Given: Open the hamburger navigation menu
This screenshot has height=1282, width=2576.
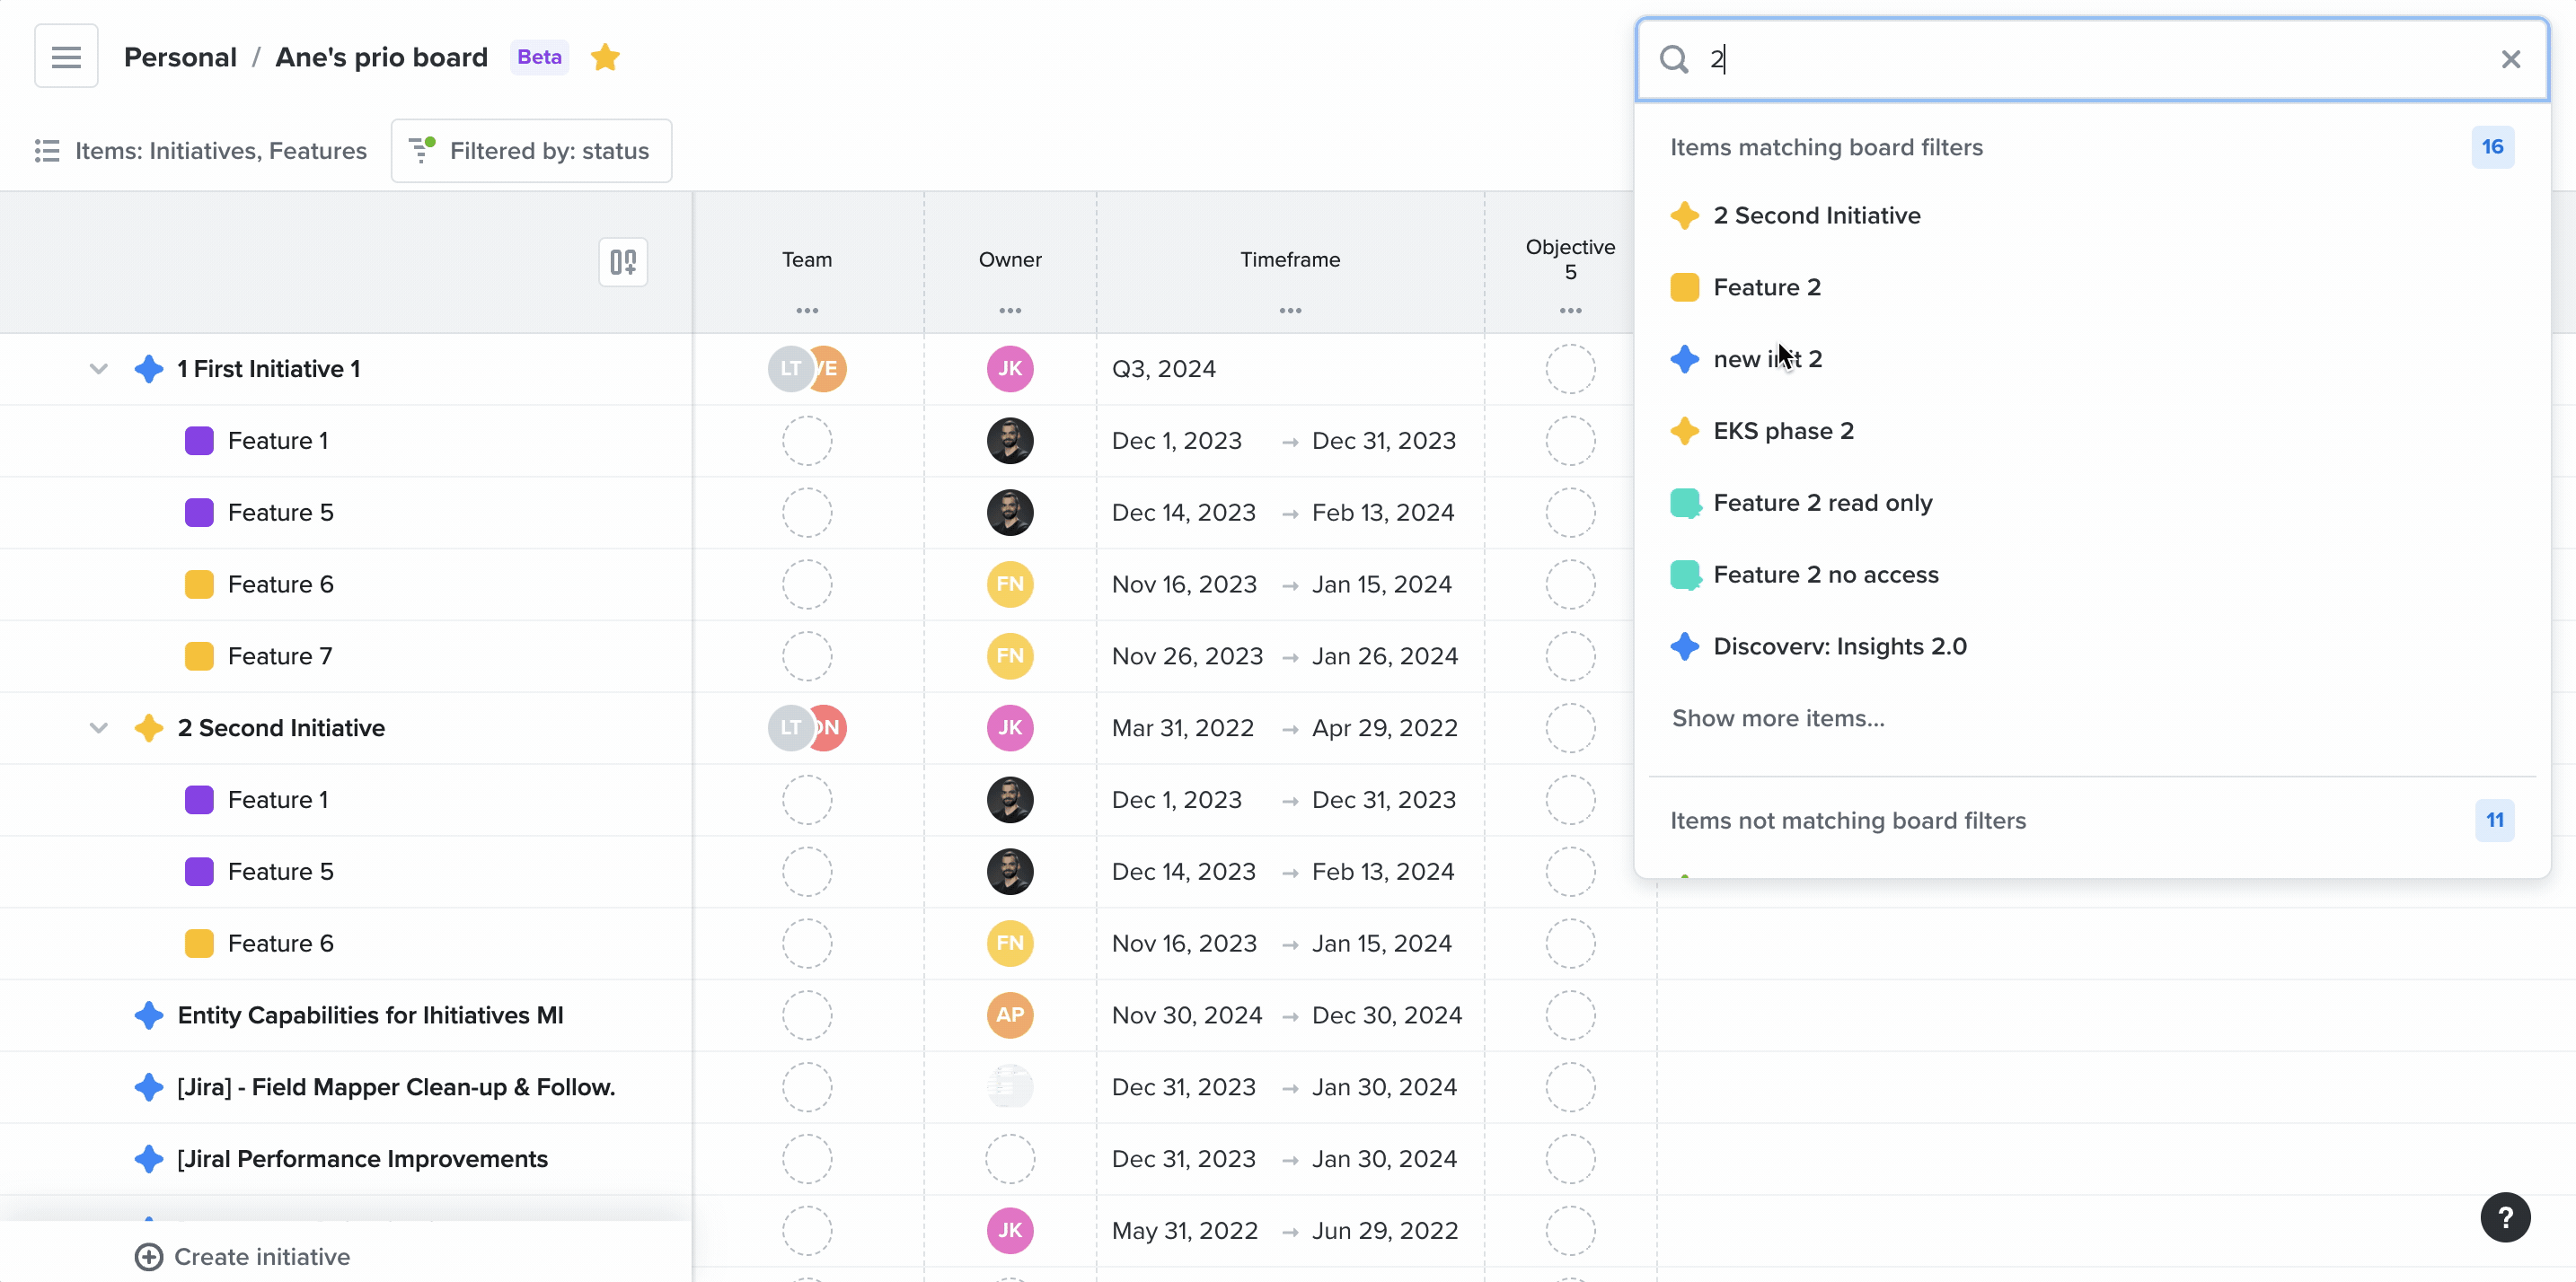Looking at the screenshot, I should [x=64, y=55].
